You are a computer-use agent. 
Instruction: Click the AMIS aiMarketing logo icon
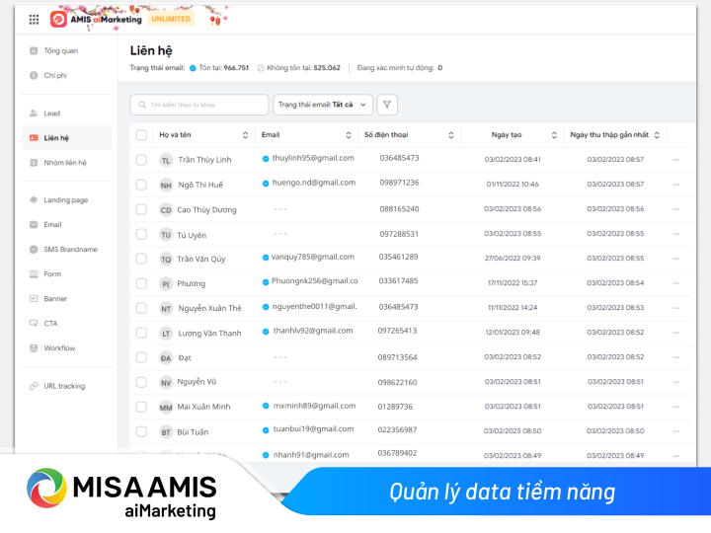(x=58, y=20)
